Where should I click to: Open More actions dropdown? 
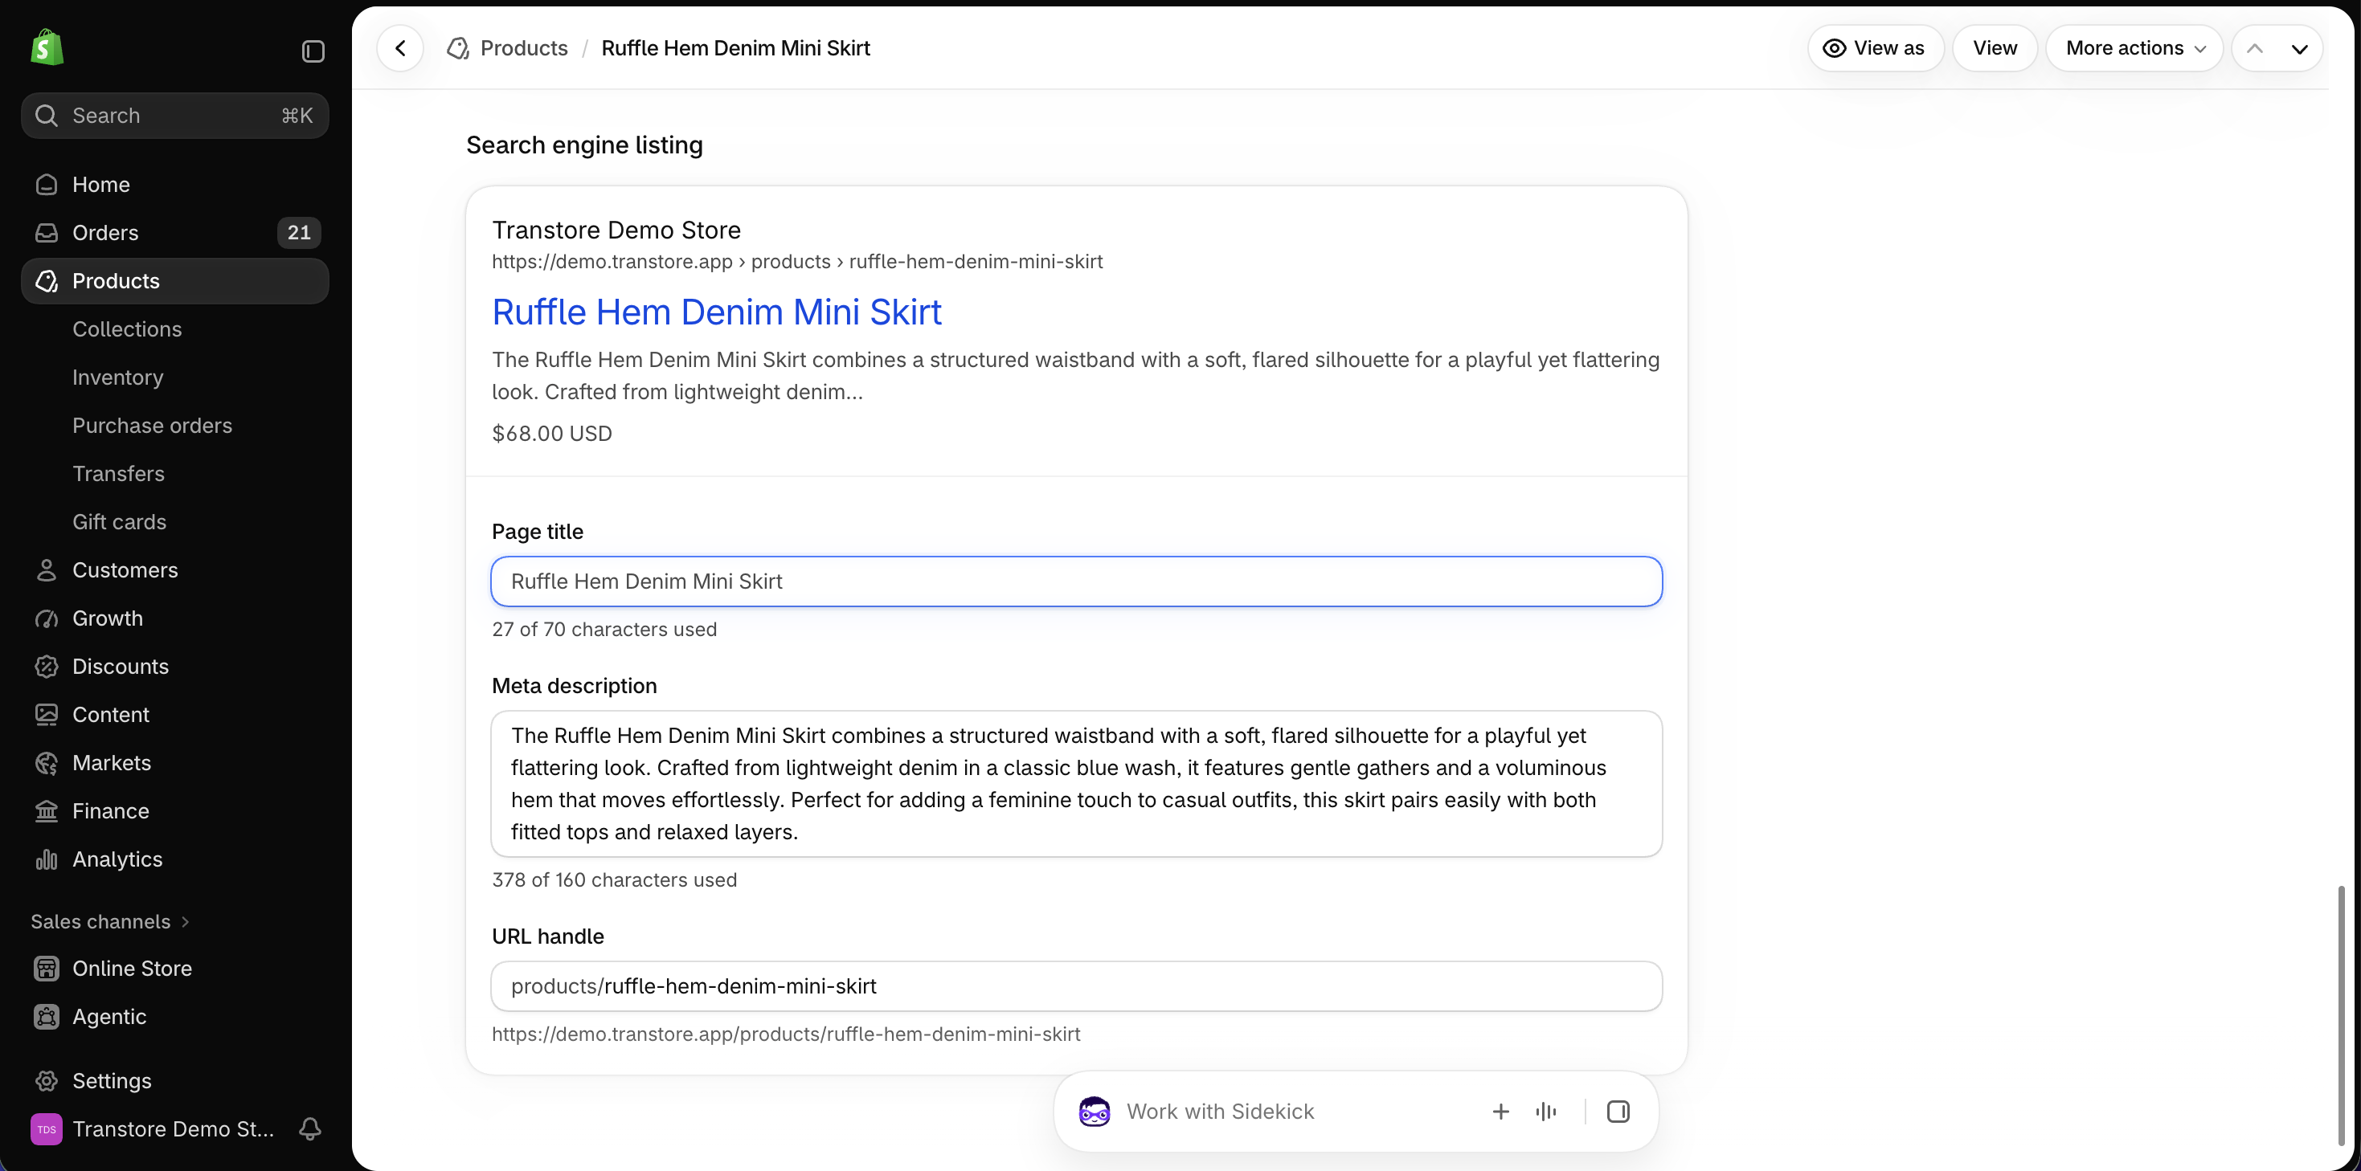(2134, 47)
